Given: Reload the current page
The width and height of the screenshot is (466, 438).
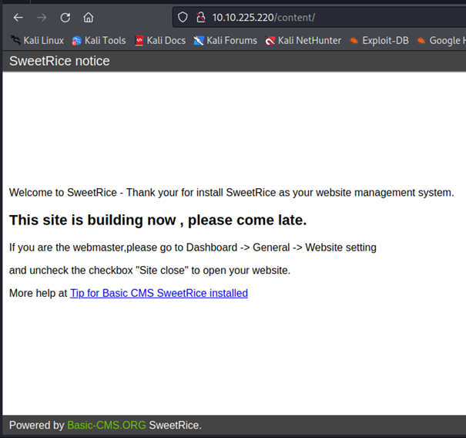Looking at the screenshot, I should tap(65, 17).
